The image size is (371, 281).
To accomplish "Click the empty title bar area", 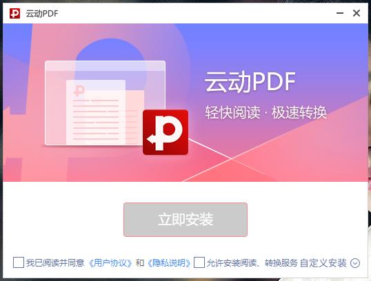I will pyautogui.click(x=197, y=13).
